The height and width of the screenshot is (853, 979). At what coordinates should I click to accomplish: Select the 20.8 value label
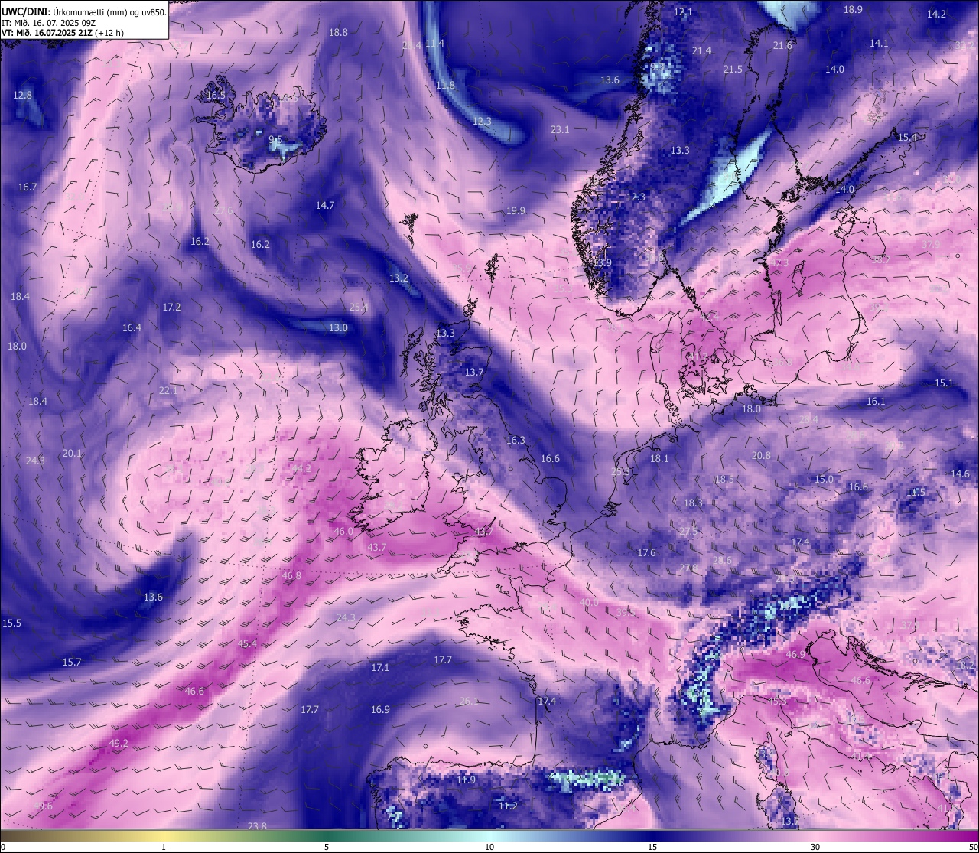coord(761,456)
